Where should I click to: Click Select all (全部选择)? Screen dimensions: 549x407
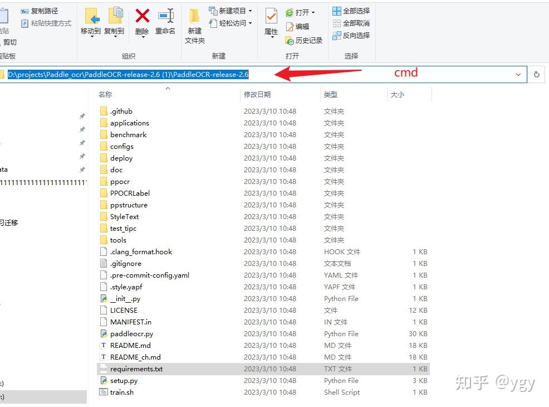pyautogui.click(x=351, y=11)
